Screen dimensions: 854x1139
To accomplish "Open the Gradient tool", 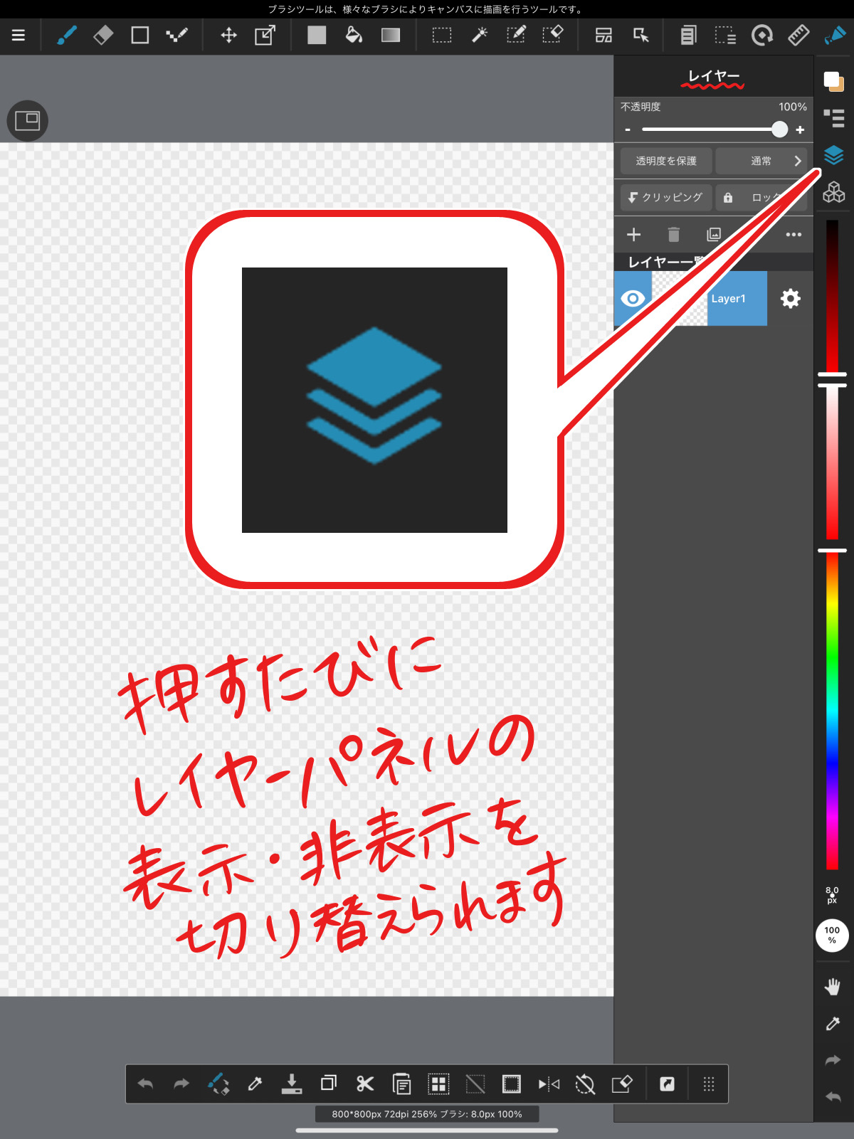I will pos(390,36).
